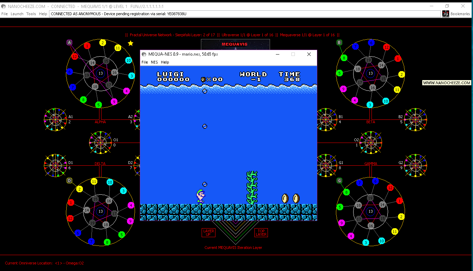The image size is (473, 271).
Task: Click the WWW.NANOCHEEZE.COM link label
Action: point(447,83)
